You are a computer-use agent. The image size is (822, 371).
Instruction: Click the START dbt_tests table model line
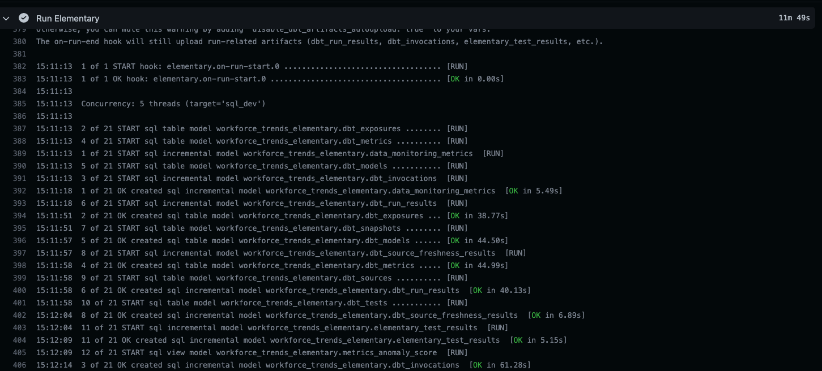click(252, 303)
